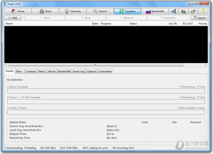This screenshot has height=154, width=213.
Task: Open the Search section
Action: pyautogui.click(x=100, y=11)
